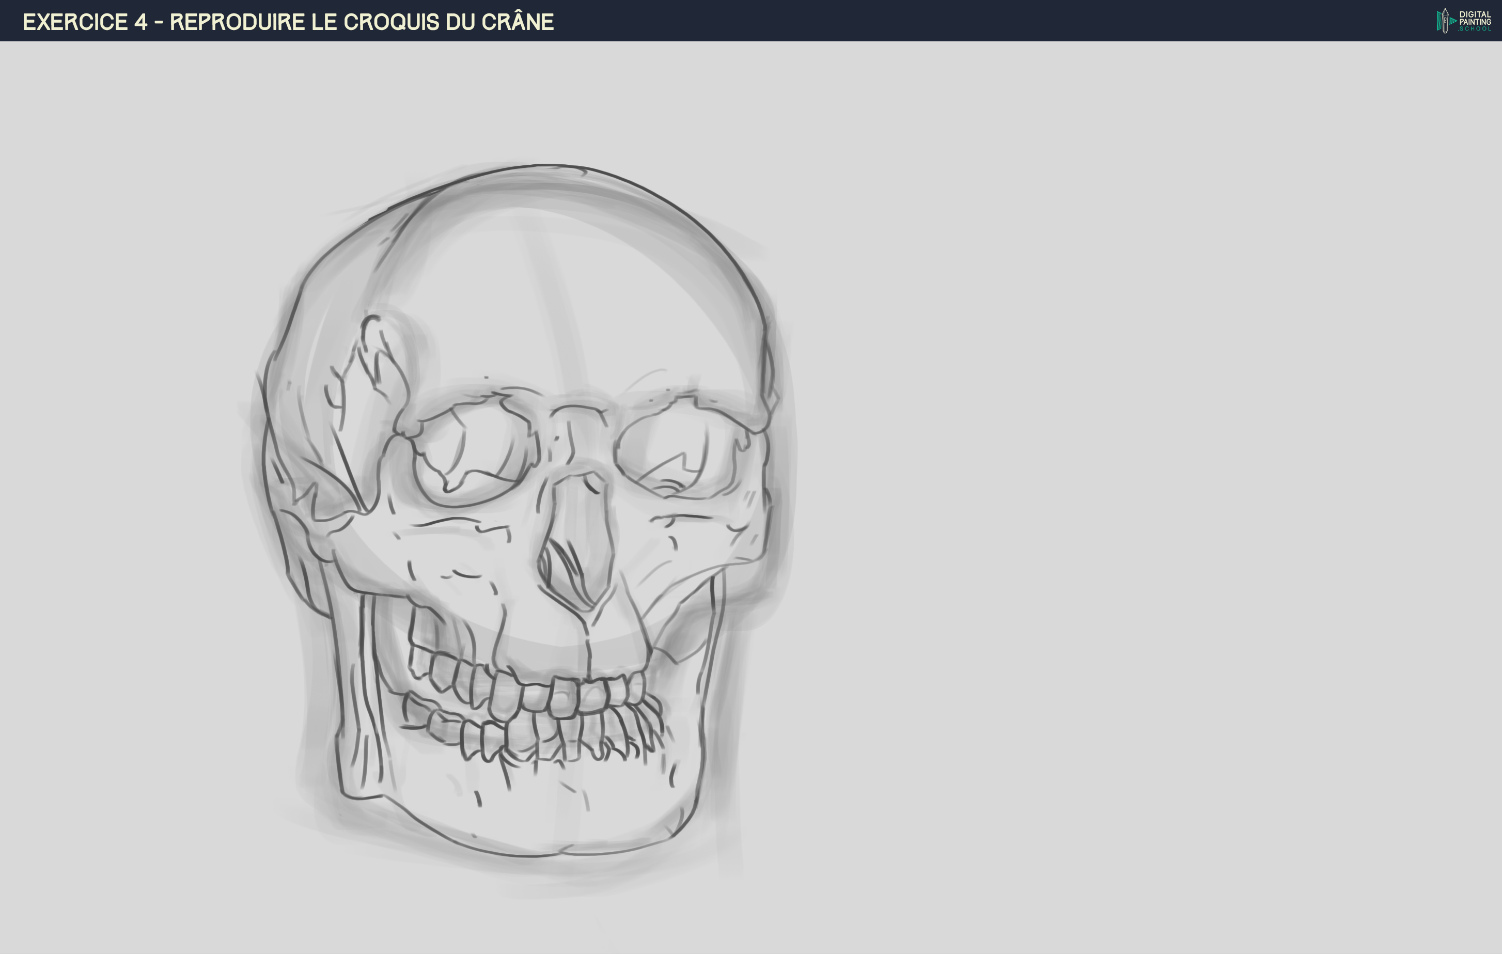Click the green '.SCHOOL' logo text
This screenshot has height=954, width=1502.
pos(1475,29)
